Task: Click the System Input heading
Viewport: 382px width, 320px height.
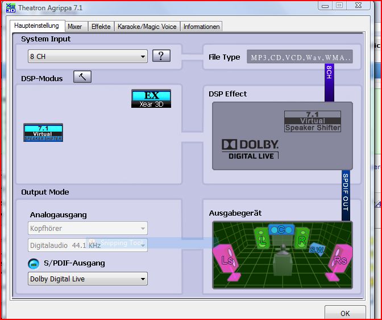Action: coord(46,39)
